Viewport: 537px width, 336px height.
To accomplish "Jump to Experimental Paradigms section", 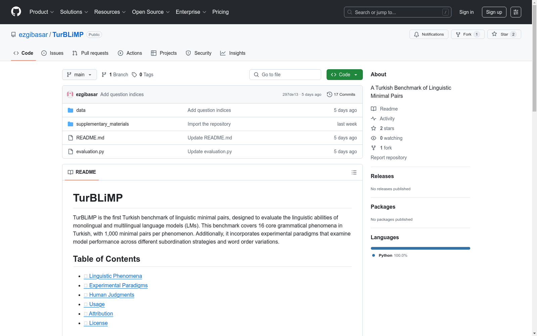I will (x=116, y=285).
